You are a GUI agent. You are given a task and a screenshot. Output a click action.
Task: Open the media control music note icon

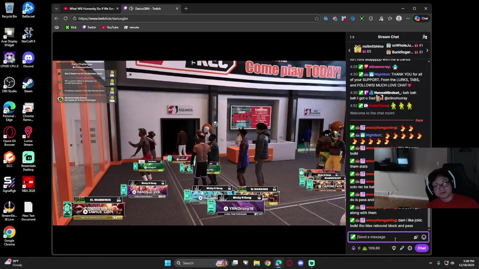[x=381, y=18]
